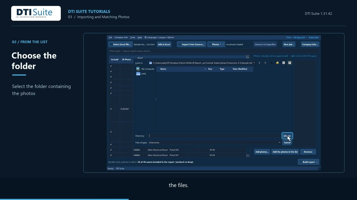Image resolution: width=357 pixels, height=200 pixels.
Task: Click the New job... button
Action: (289, 44)
